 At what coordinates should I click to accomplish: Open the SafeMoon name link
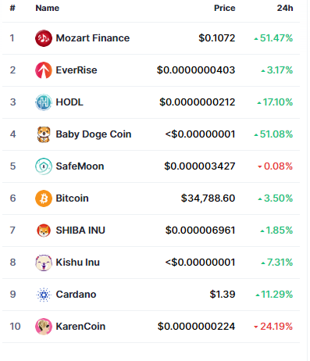80,166
